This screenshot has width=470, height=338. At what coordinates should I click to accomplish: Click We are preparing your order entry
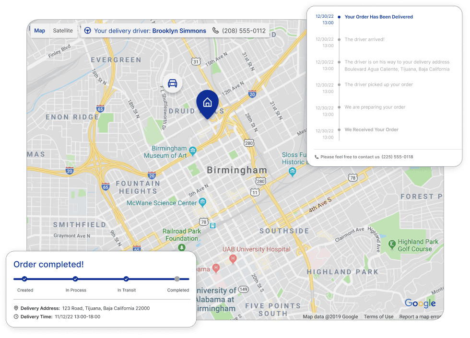[x=375, y=107]
